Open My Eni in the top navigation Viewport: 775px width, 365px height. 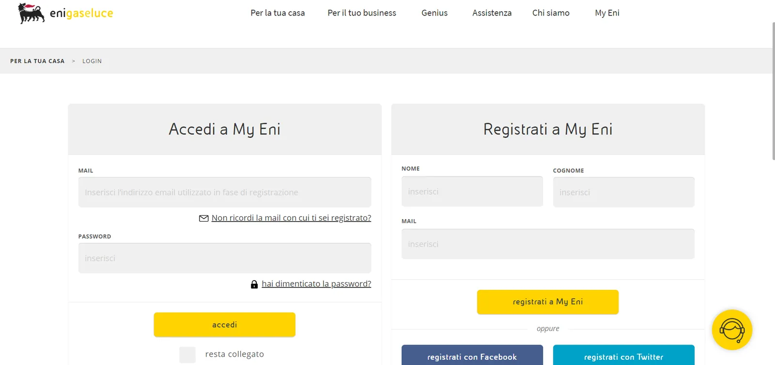[x=607, y=13]
